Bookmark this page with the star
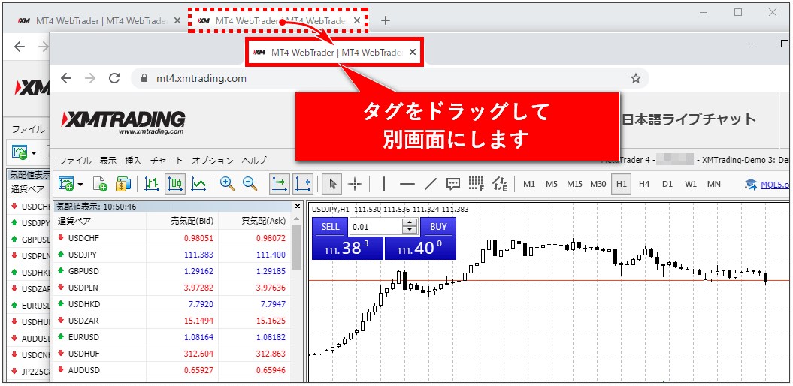 click(636, 78)
